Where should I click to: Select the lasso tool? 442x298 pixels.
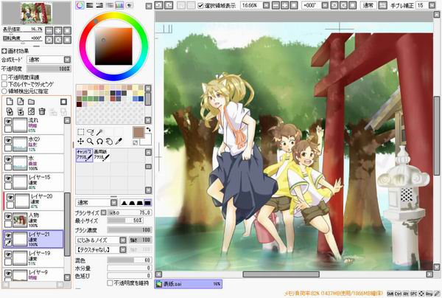click(x=90, y=132)
